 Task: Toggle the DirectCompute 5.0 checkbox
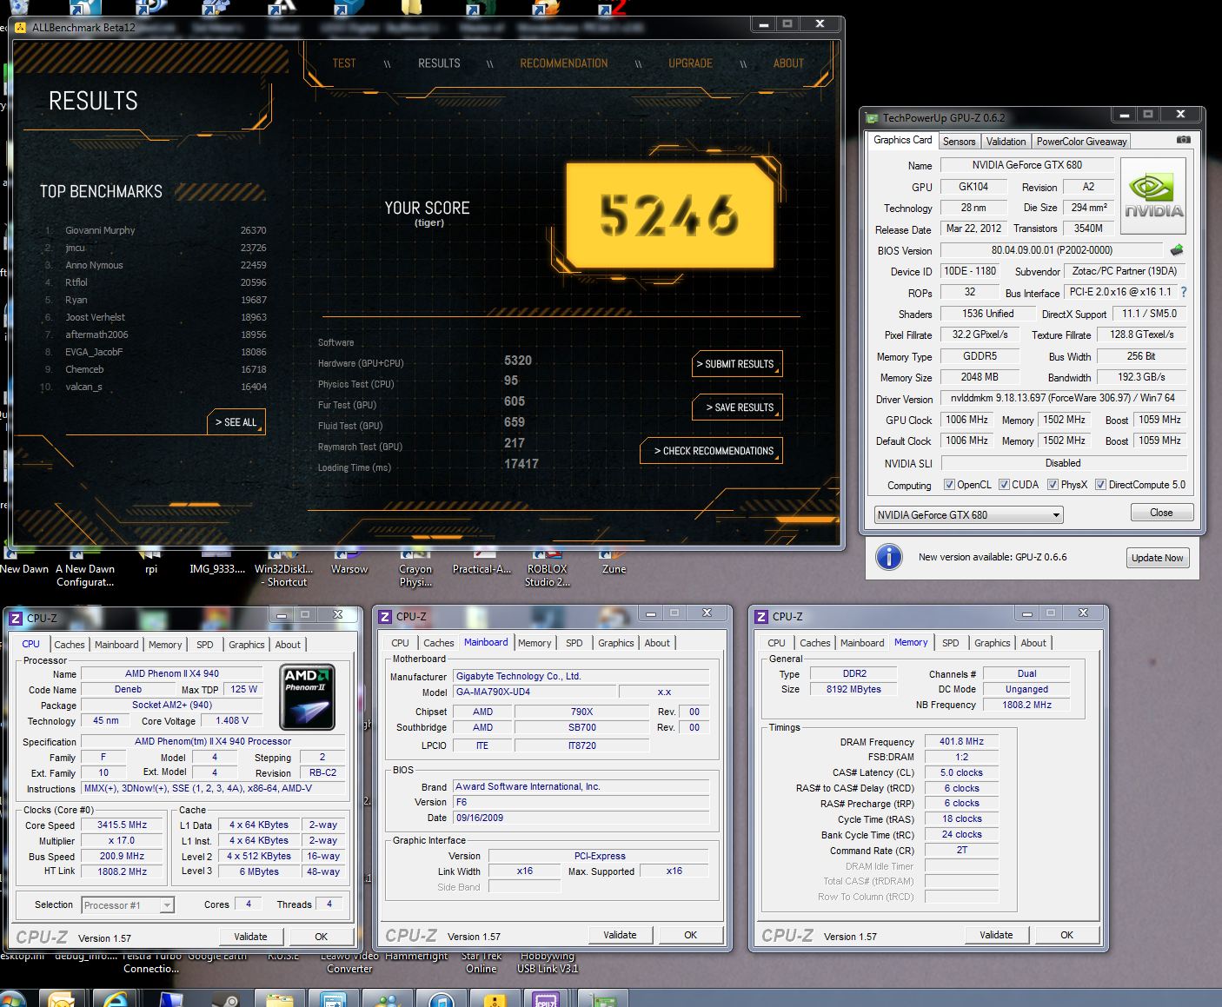click(1100, 485)
